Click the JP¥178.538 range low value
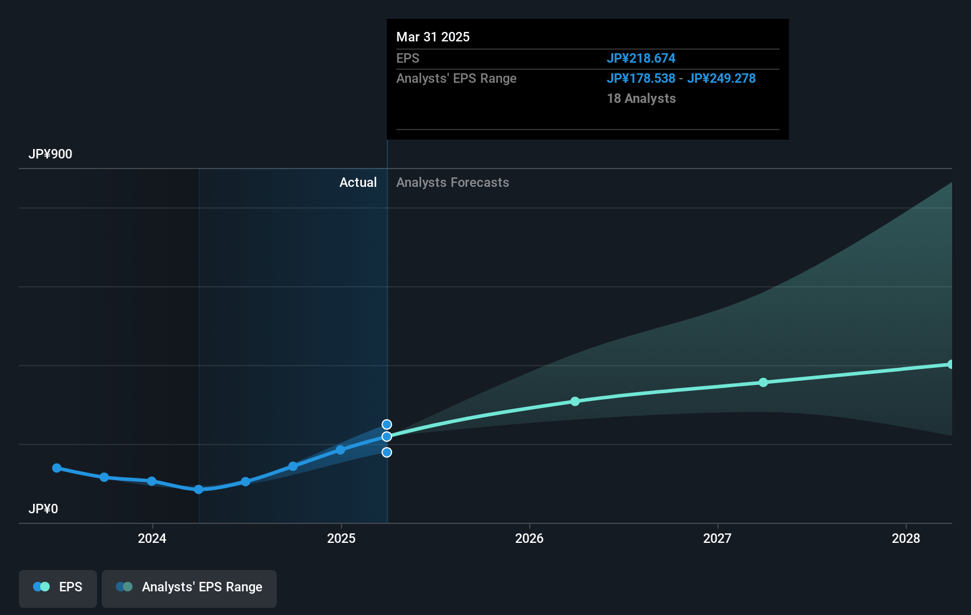This screenshot has height=615, width=971. click(641, 79)
